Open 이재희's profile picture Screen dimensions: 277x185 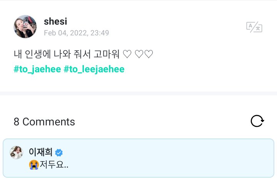(16, 153)
